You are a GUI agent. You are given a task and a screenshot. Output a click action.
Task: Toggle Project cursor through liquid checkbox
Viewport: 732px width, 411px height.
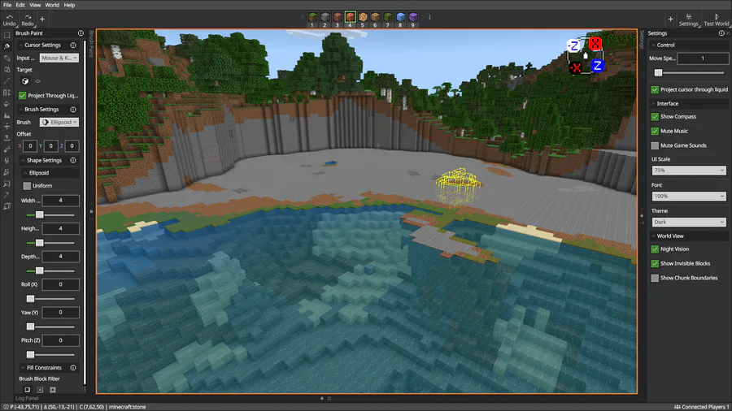point(655,89)
